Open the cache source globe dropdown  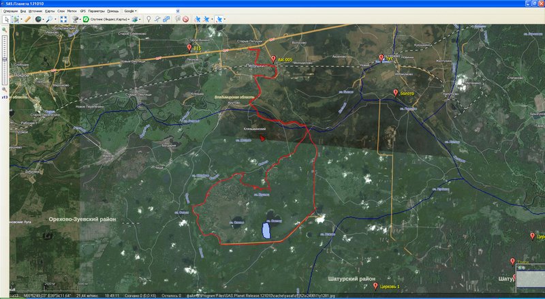click(x=40, y=19)
